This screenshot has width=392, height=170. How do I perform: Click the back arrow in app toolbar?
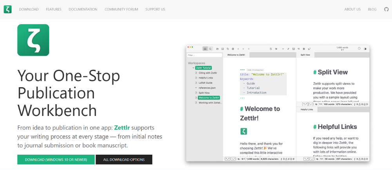pos(243,49)
